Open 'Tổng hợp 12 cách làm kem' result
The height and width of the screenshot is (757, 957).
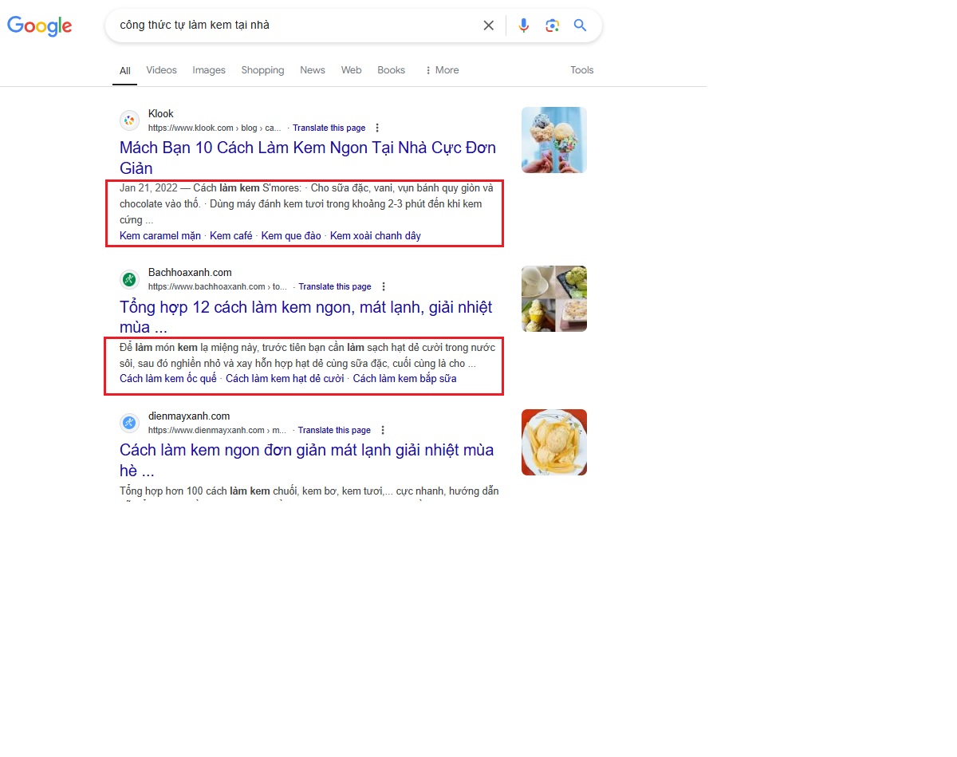coord(306,317)
